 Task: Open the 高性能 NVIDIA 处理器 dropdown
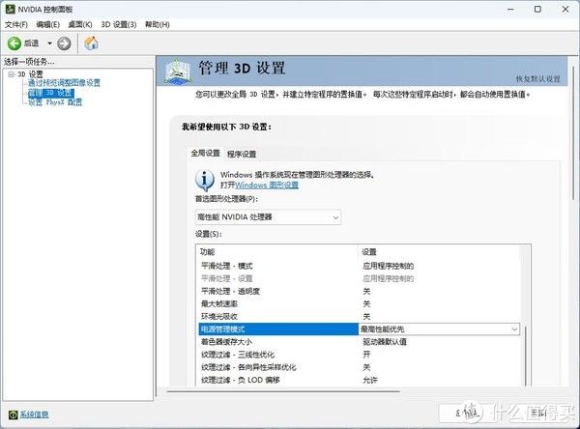268,217
